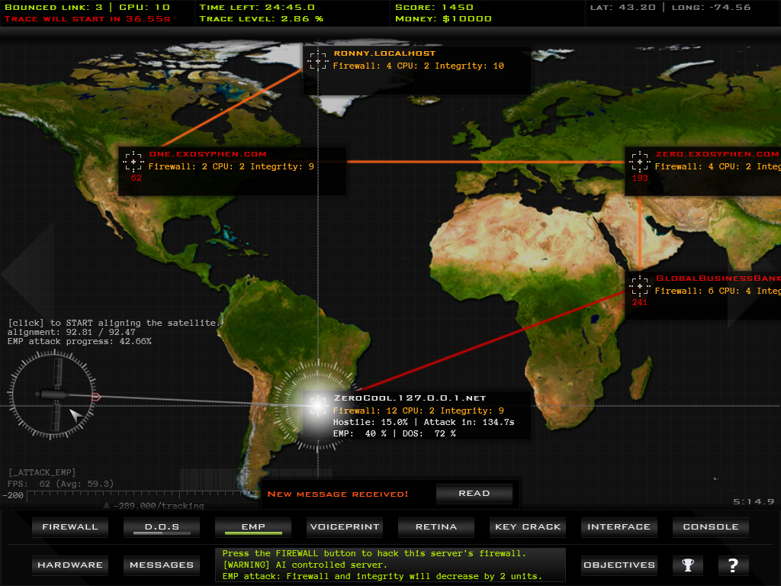Open achievements via the trophy icon
781x586 pixels.
click(688, 565)
